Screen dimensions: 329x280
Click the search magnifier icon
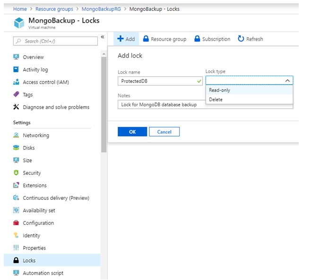coord(19,41)
